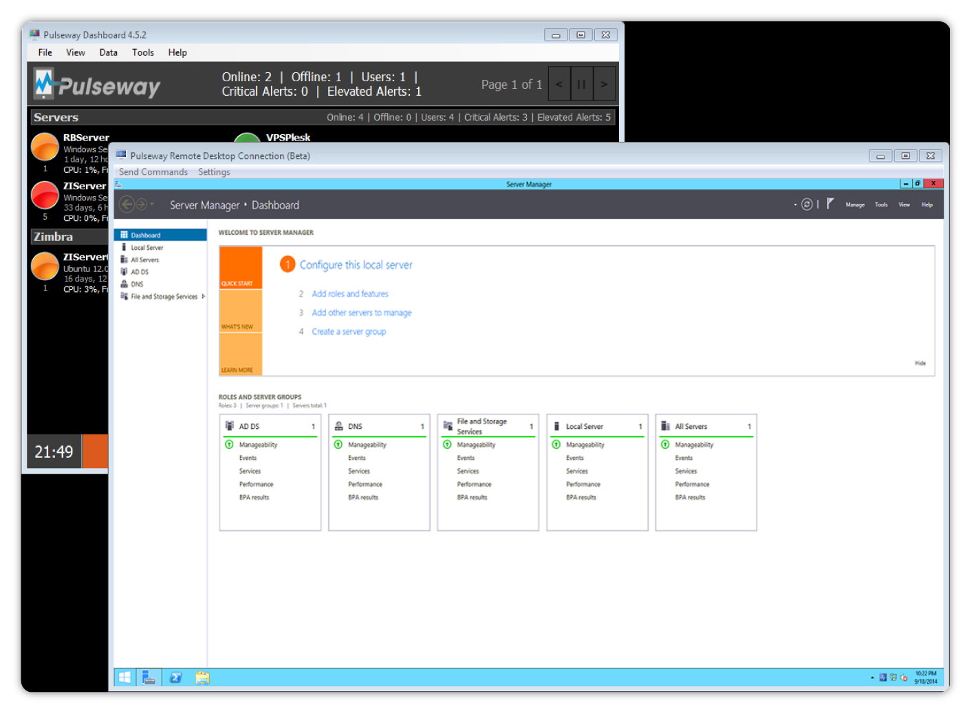Expand File and Storage Services submenu arrow
The width and height of the screenshot is (965, 716).
coord(203,296)
